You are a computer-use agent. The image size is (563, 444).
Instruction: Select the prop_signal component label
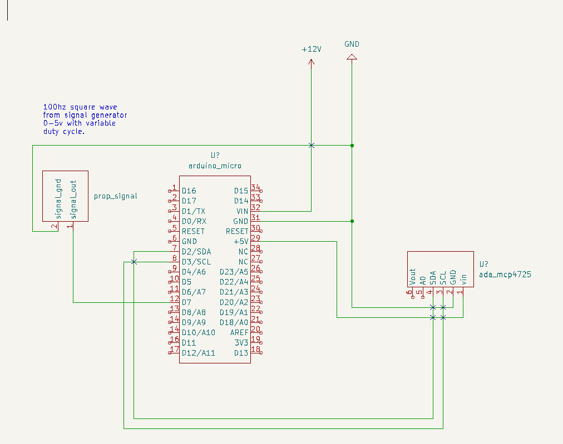pos(116,196)
